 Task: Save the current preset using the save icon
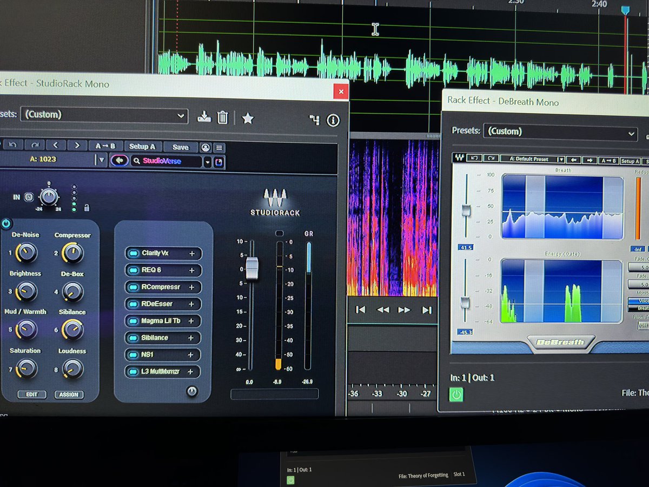[204, 118]
